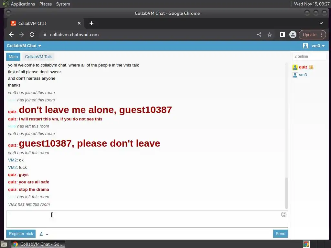Open Chrome three-dot menu
331x248 pixels.
[x=322, y=35]
